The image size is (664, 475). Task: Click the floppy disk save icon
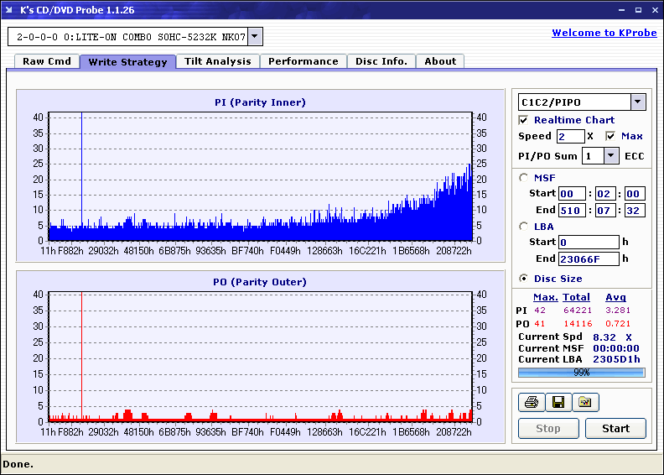558,403
